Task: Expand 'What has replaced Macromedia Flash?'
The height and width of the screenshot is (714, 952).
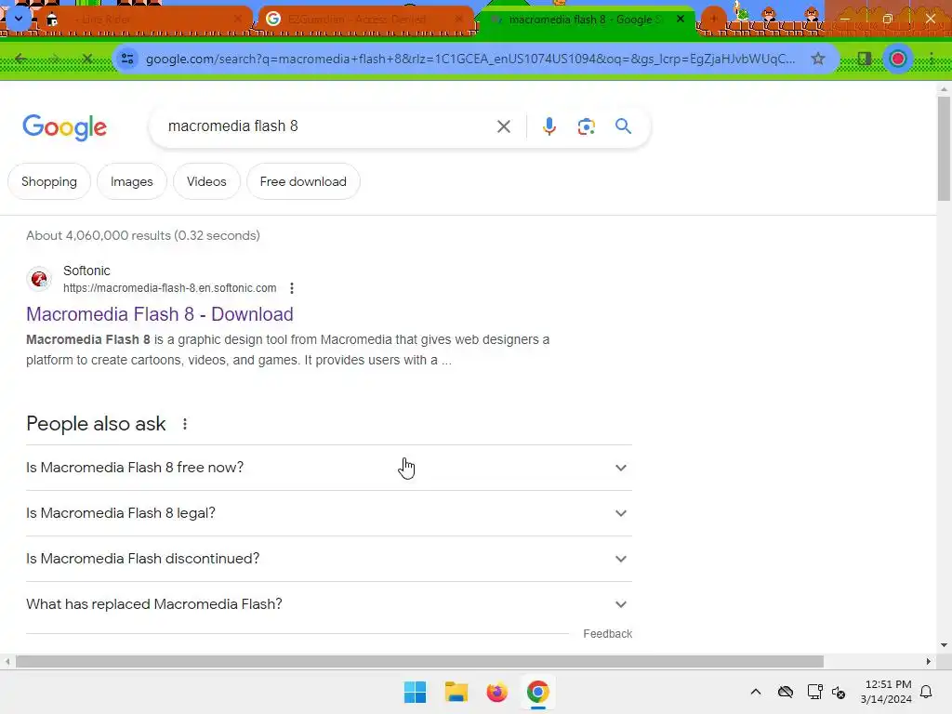Action: click(x=329, y=604)
